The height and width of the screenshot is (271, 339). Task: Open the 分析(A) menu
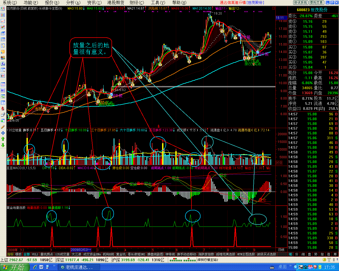point(73,3)
